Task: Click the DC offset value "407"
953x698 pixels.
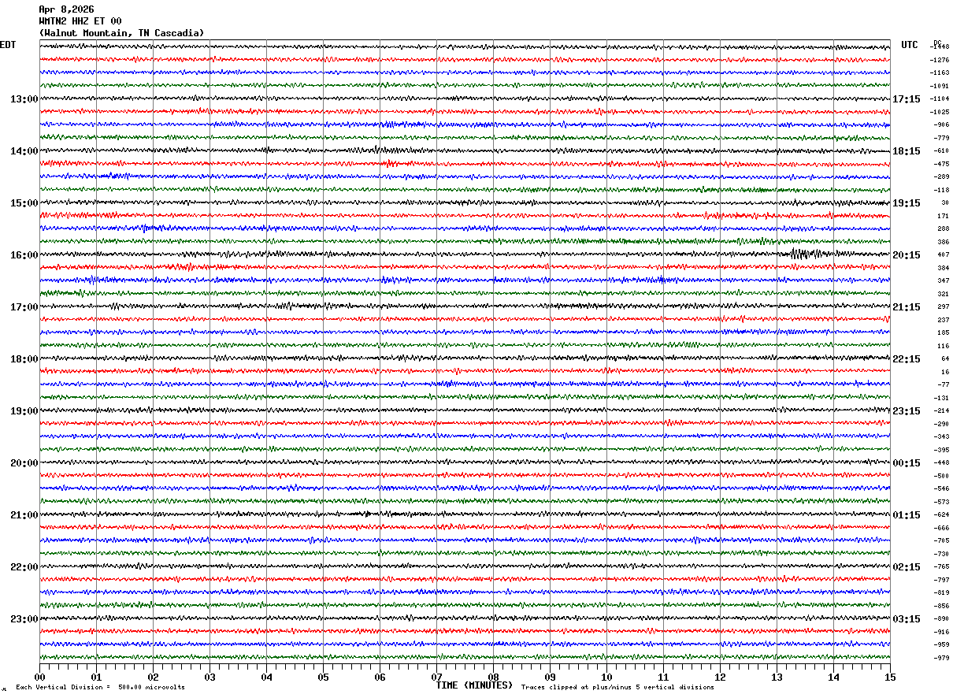Action: (x=944, y=254)
